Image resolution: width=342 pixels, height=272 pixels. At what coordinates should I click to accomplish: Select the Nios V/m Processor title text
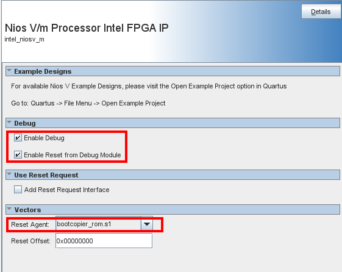tap(87, 28)
